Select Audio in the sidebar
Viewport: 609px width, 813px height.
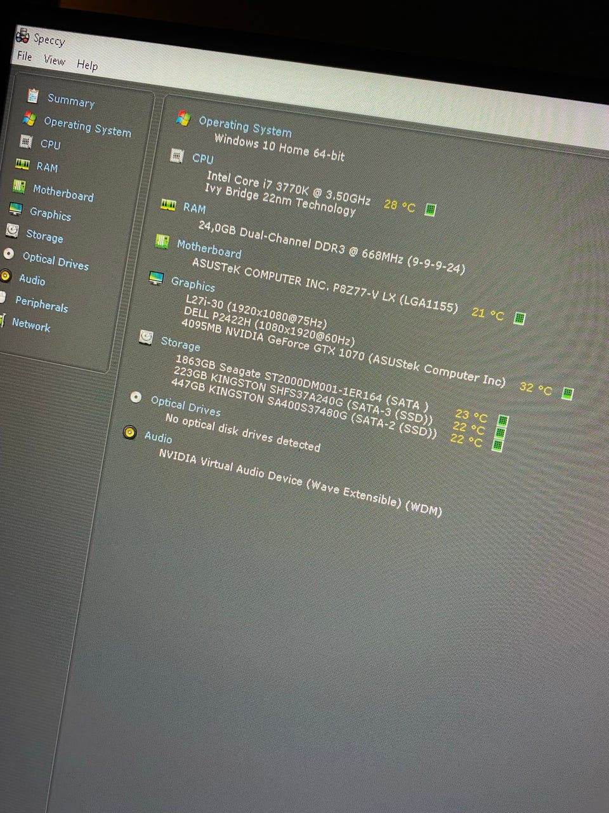(x=32, y=279)
